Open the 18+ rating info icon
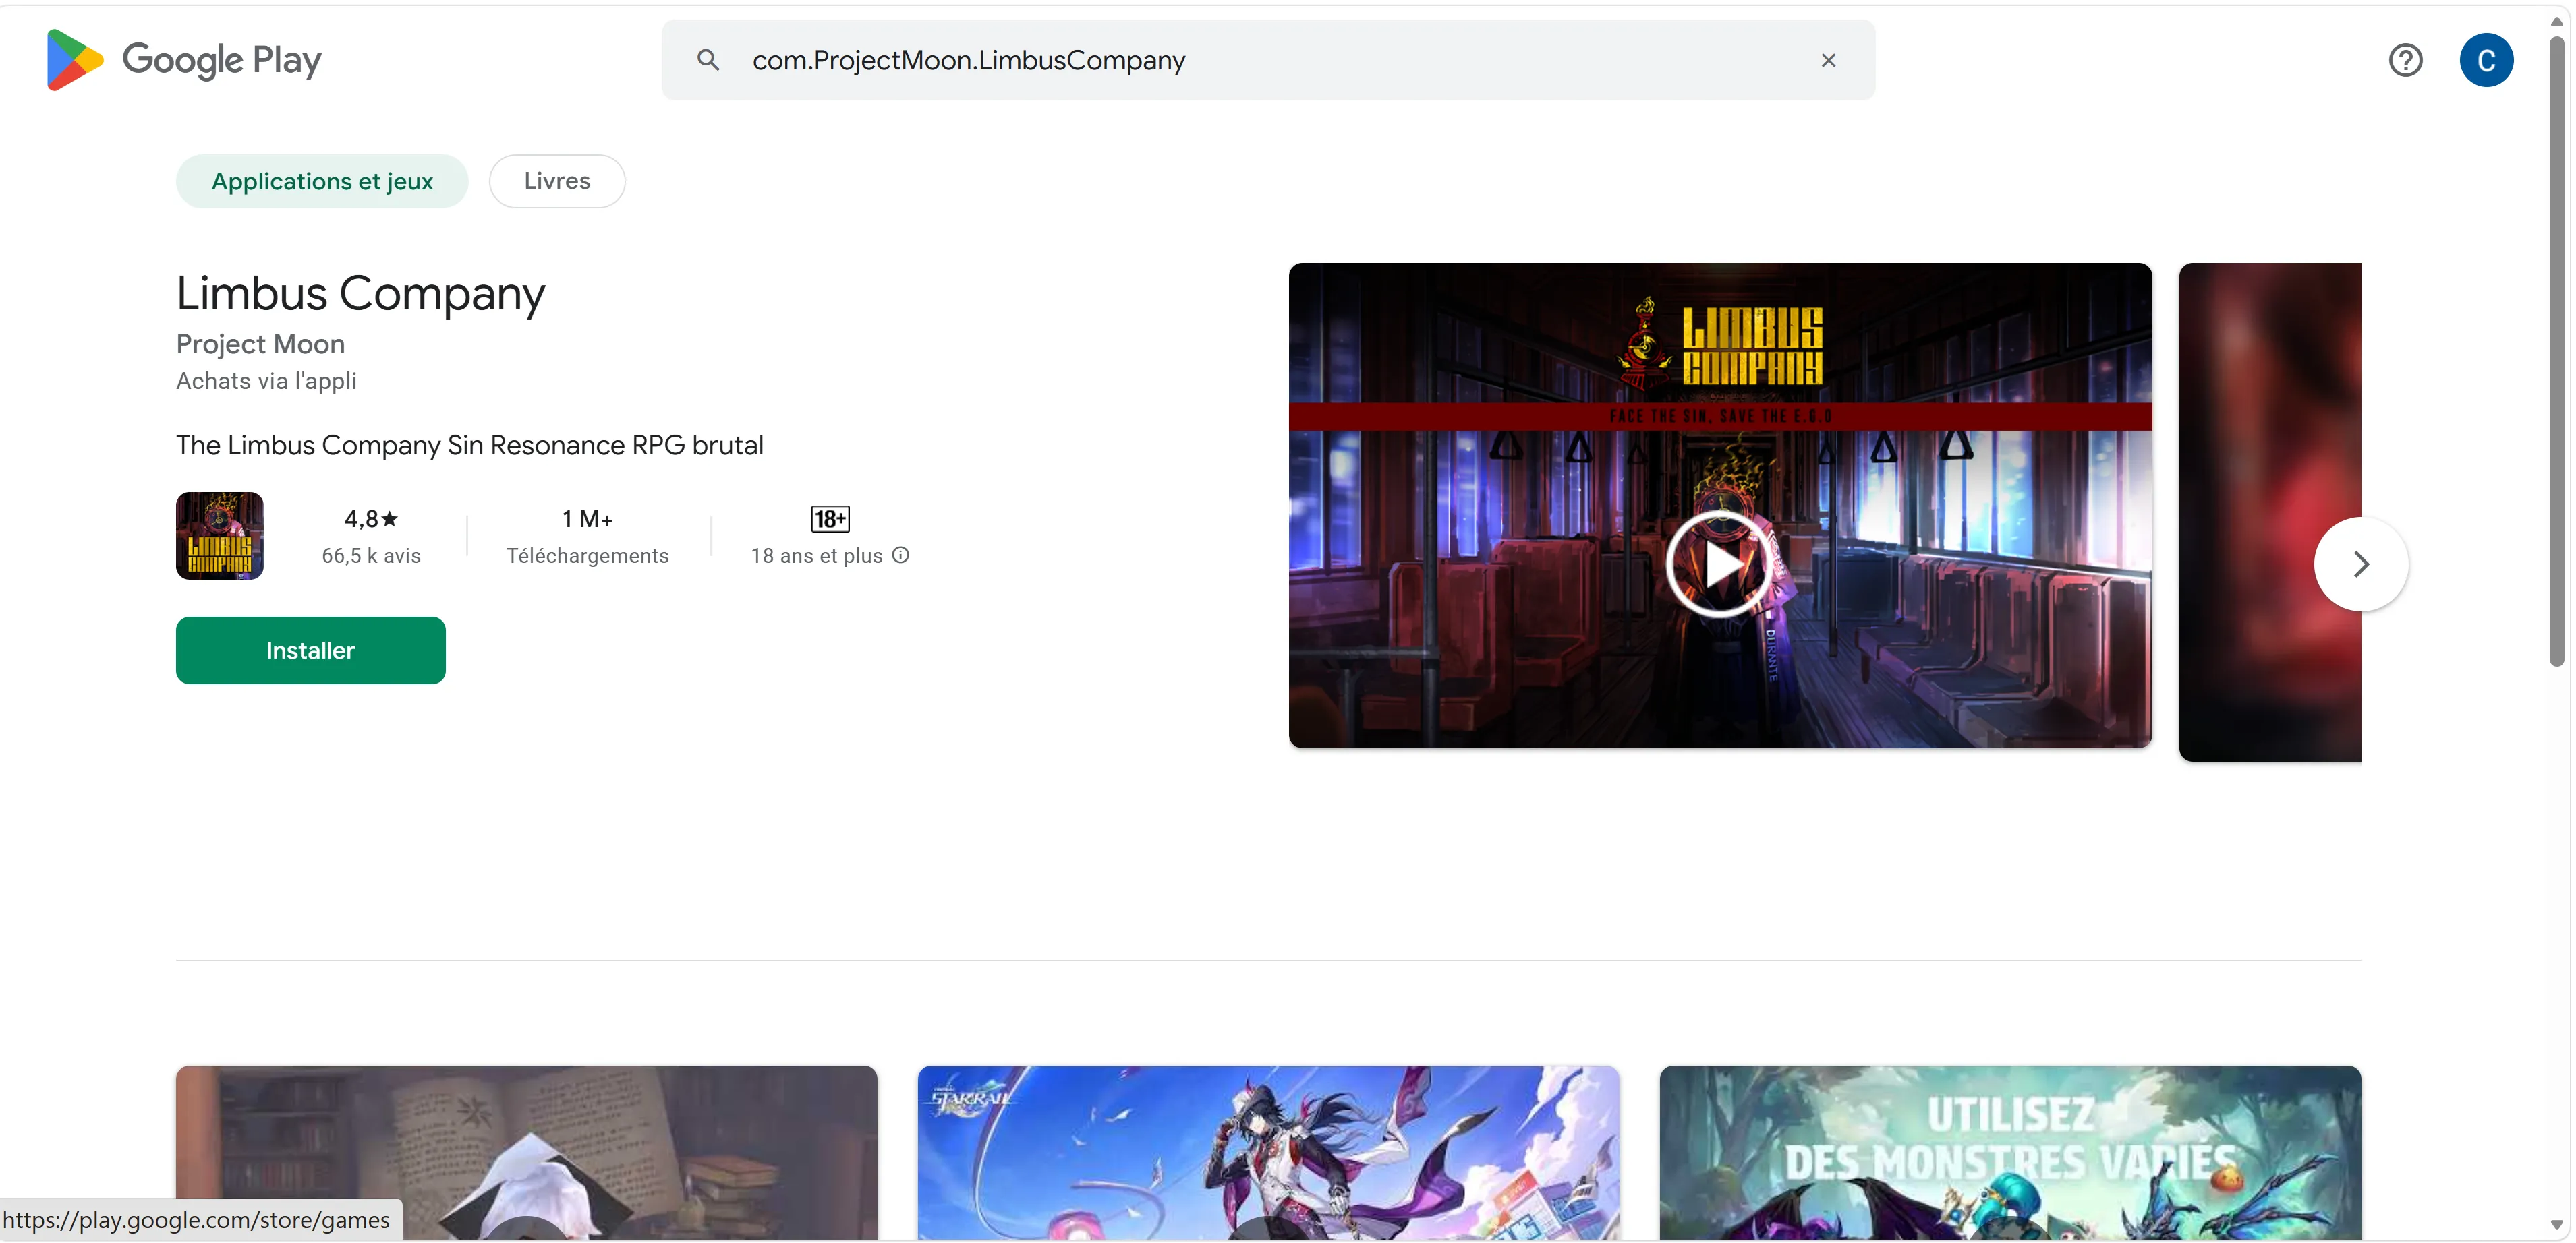 click(901, 555)
